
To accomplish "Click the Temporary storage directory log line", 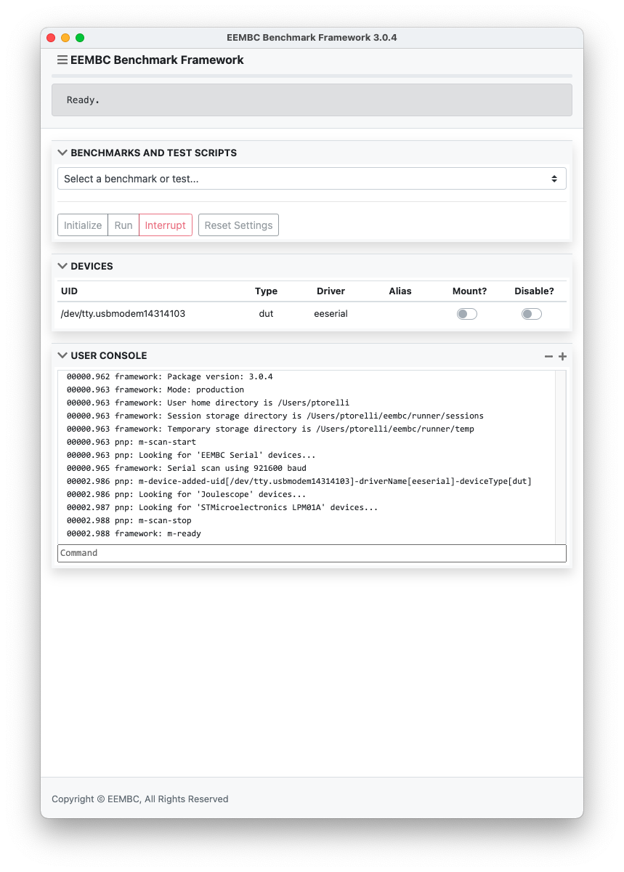I will pyautogui.click(x=270, y=429).
